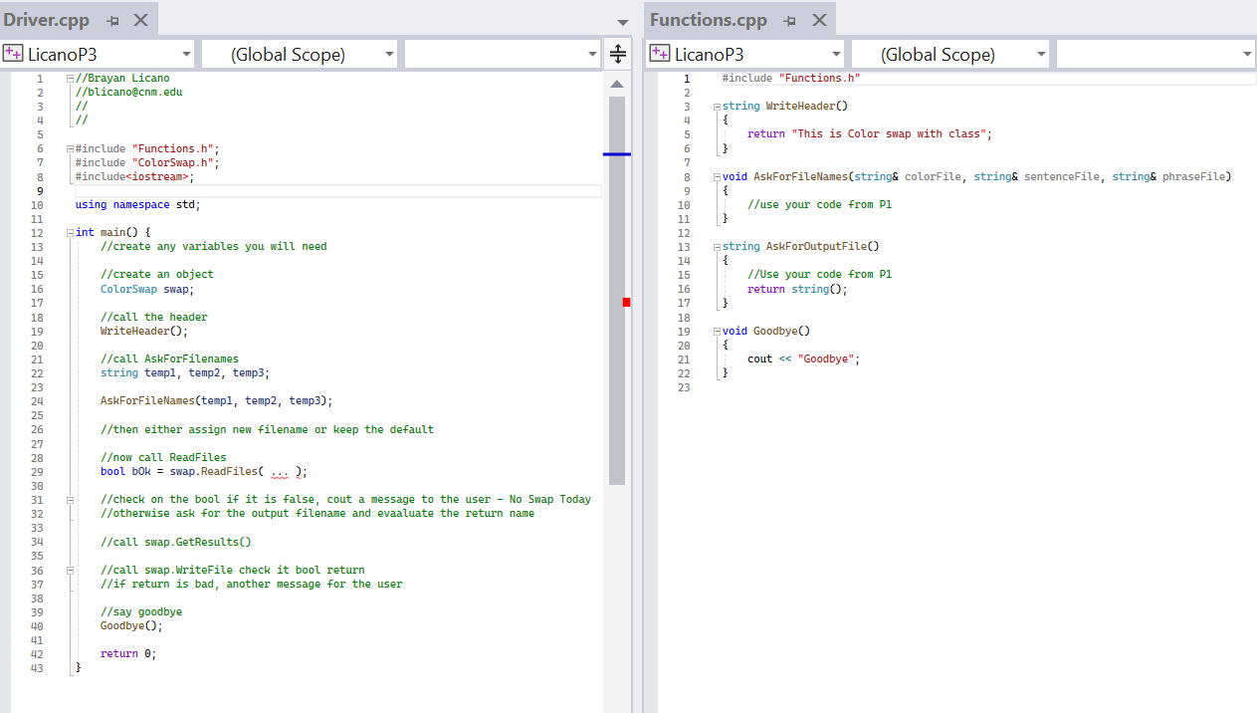
Task: Collapse the main function at line 12
Action: [x=68, y=231]
